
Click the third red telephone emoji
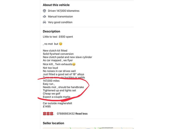coord(52,114)
